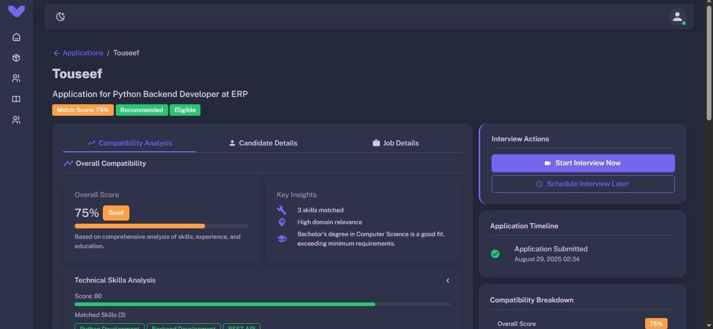
Task: Open the Job Details tab
Action: (395, 142)
